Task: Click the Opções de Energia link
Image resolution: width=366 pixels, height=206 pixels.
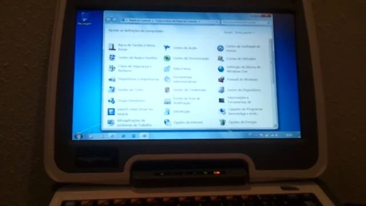Action: tap(242, 122)
